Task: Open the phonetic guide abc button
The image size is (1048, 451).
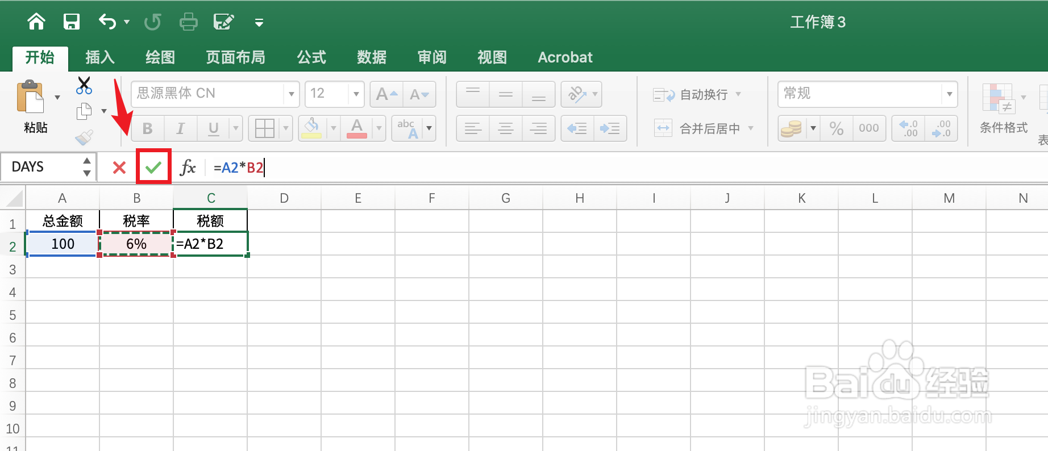Action: coord(407,128)
